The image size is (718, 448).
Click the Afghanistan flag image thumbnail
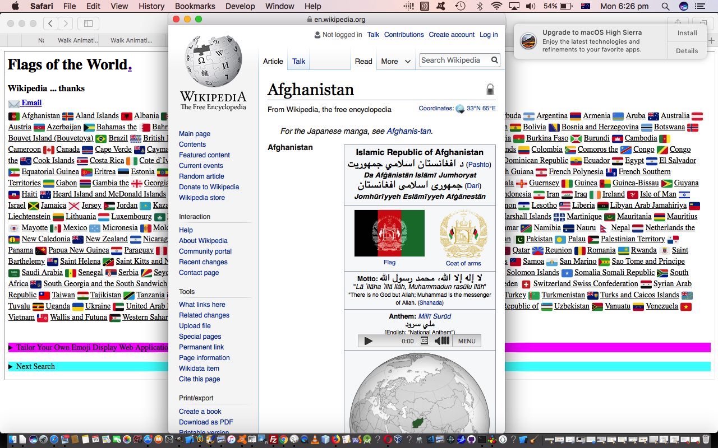pyautogui.click(x=389, y=233)
